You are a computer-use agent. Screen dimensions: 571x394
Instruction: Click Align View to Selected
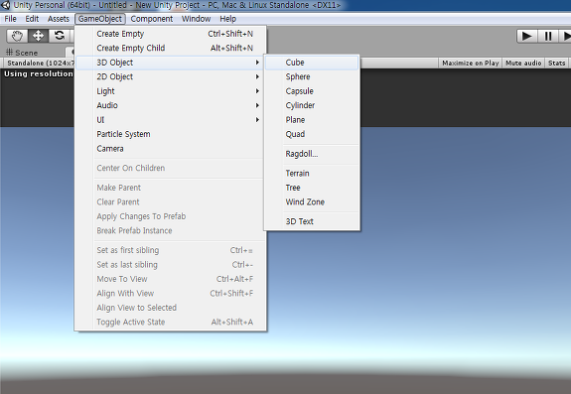coord(170,308)
